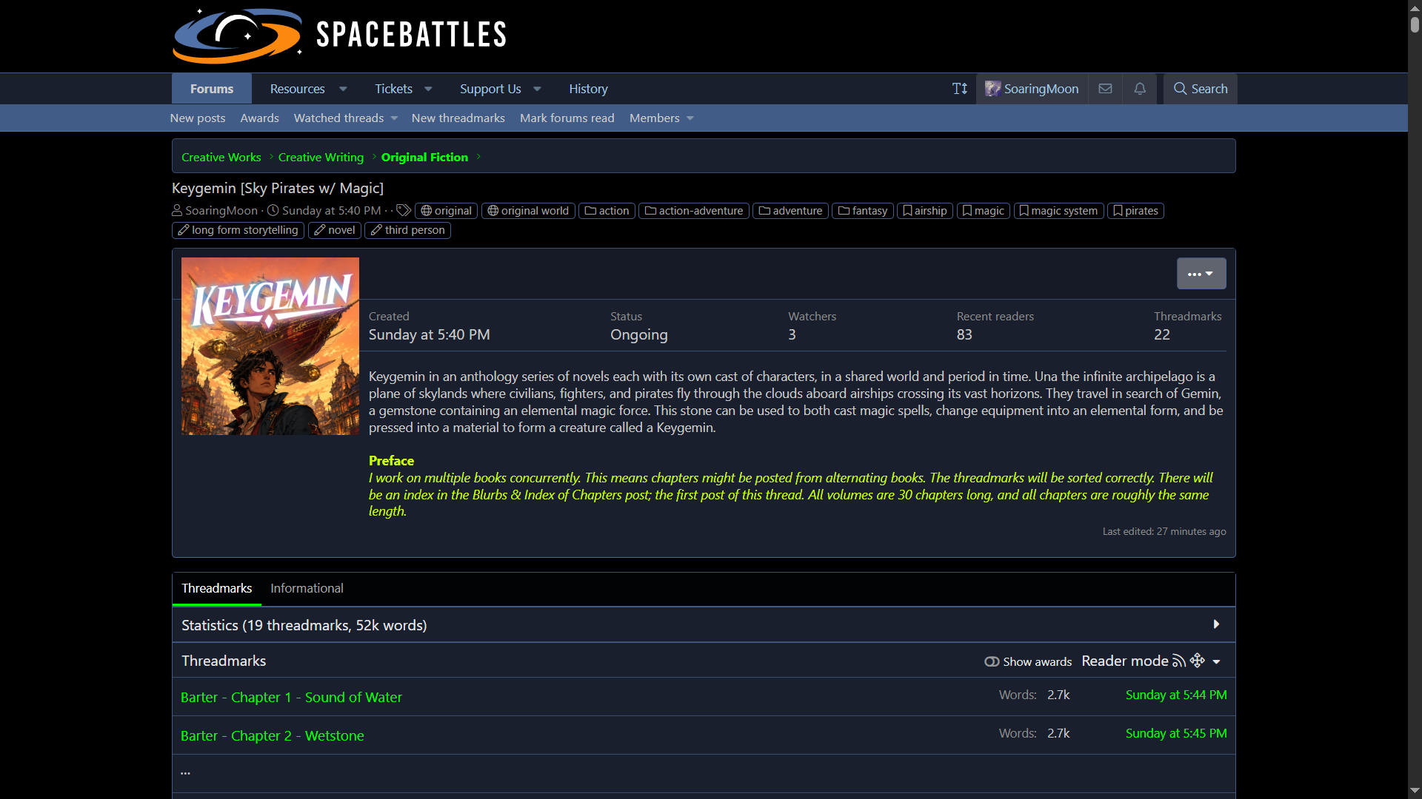Click the move arrows icon in Threadmarks header
This screenshot has height=799, width=1422.
click(1197, 661)
